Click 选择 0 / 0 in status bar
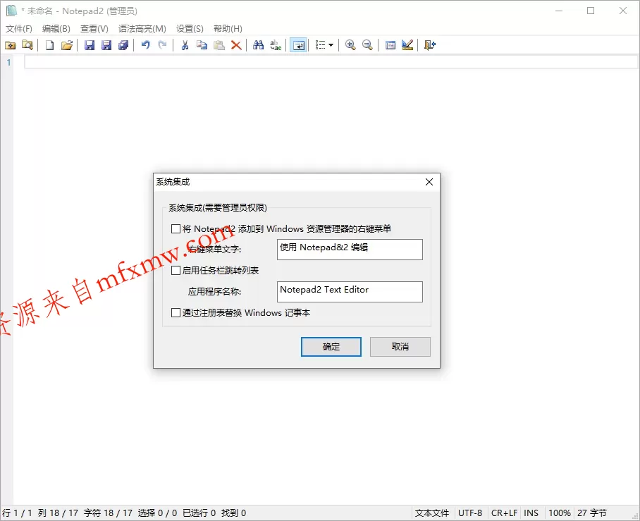Viewport: 640px width, 521px height. click(157, 513)
